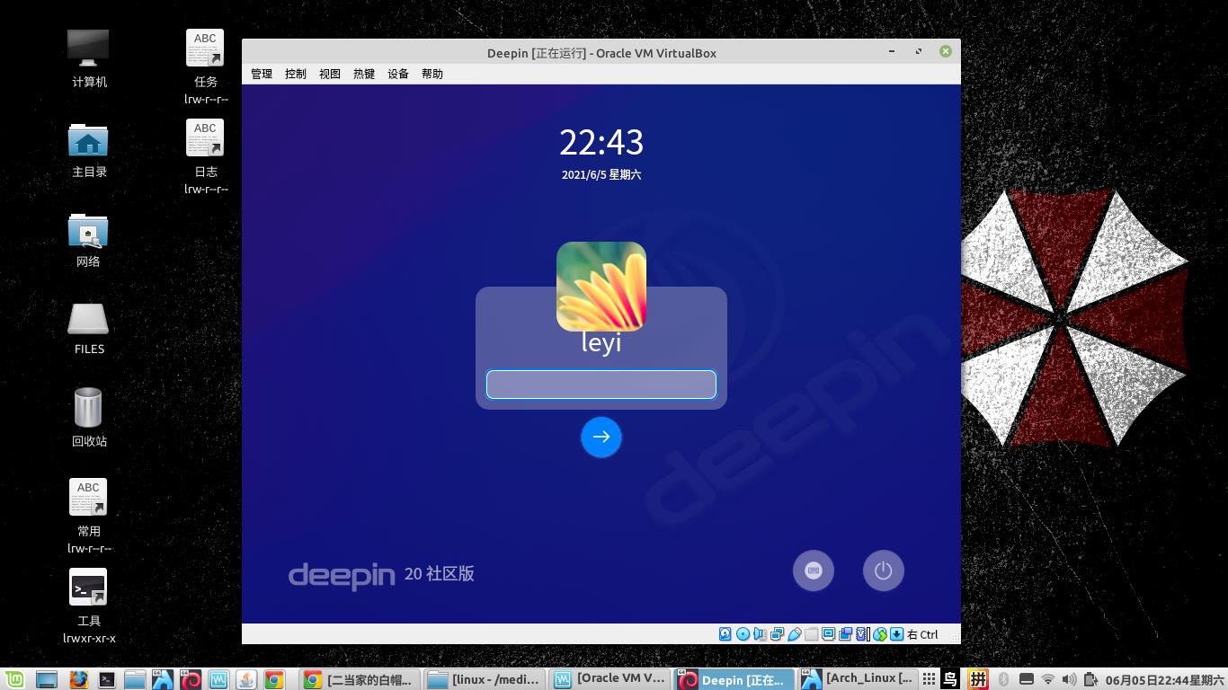Click the hard disk activity status icon
The width and height of the screenshot is (1228, 690).
click(725, 634)
